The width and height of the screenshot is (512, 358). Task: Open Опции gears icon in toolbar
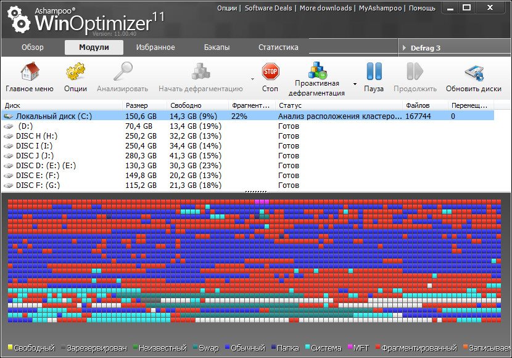point(75,71)
